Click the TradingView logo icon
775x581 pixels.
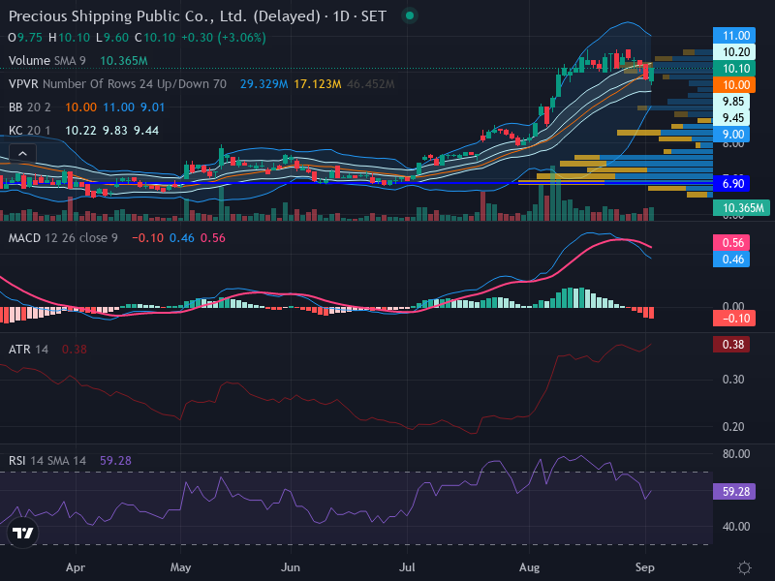click(x=22, y=533)
